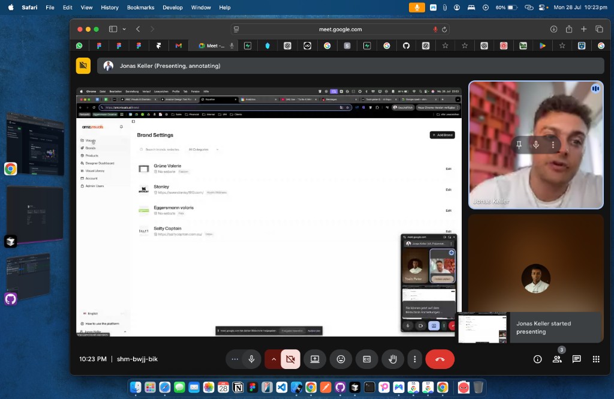Screen dimensions: 614x399
Task: Click orange microphone indicator in menu bar
Action: point(417,7)
